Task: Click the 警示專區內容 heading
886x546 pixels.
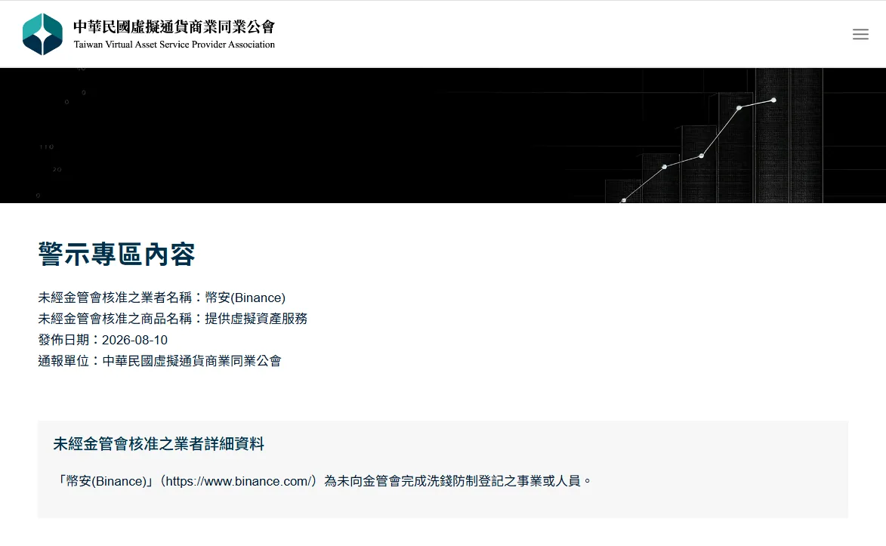Action: pos(116,254)
